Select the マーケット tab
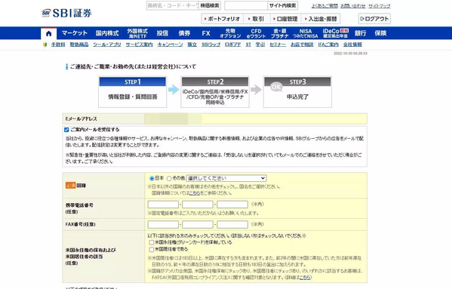The height and width of the screenshot is (289, 452). [75, 33]
